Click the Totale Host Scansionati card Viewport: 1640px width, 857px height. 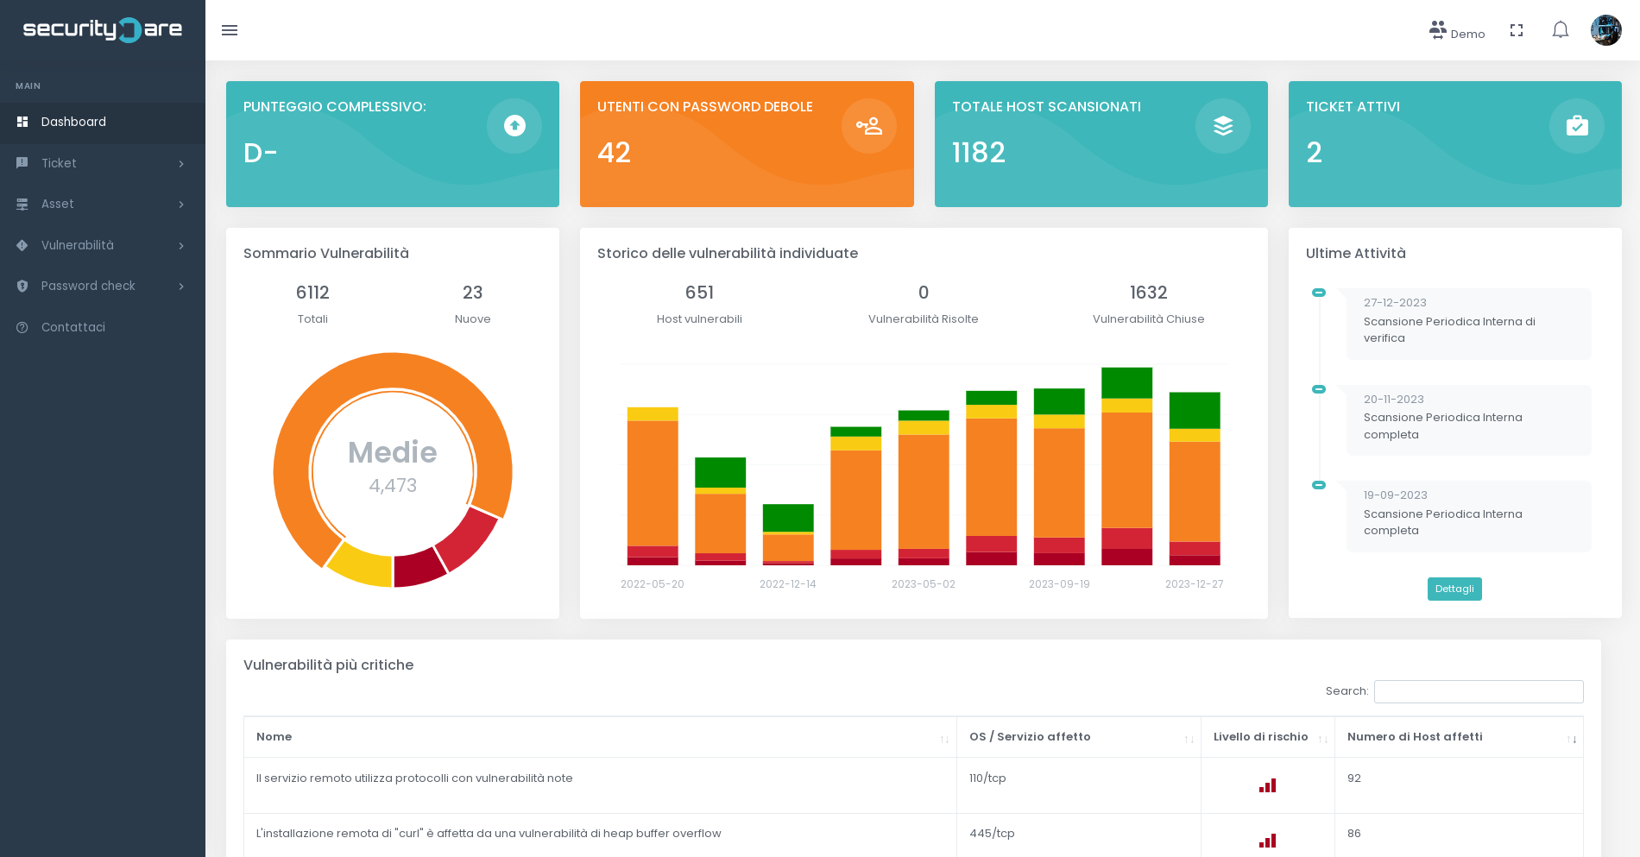pyautogui.click(x=1101, y=144)
